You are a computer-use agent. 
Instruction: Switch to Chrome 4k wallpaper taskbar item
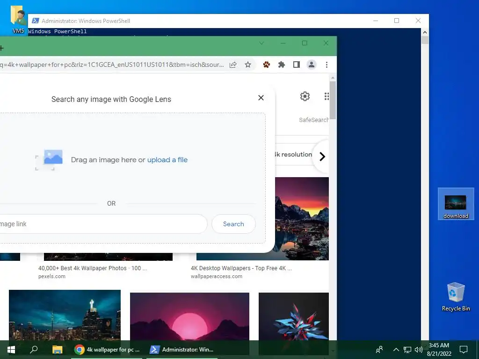coord(107,350)
